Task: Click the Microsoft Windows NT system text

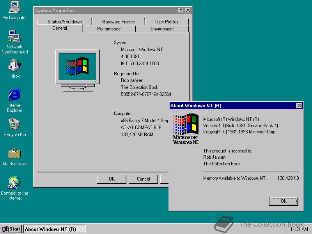Action: tap(142, 50)
